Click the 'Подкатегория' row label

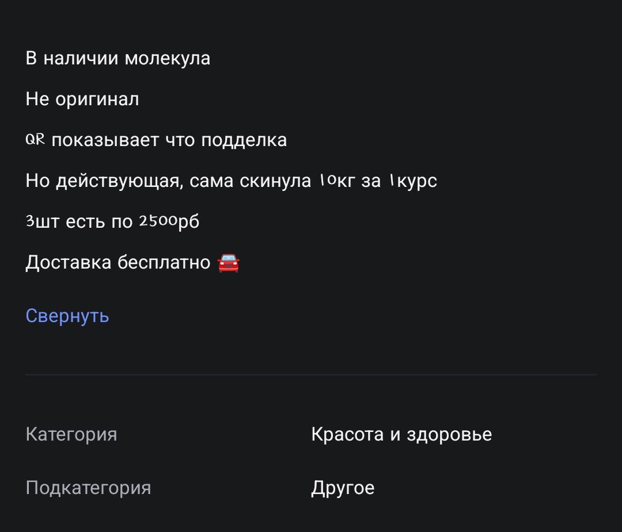point(88,488)
